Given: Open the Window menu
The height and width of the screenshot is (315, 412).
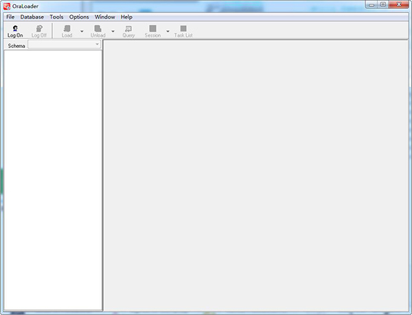Looking at the screenshot, I should click(105, 16).
